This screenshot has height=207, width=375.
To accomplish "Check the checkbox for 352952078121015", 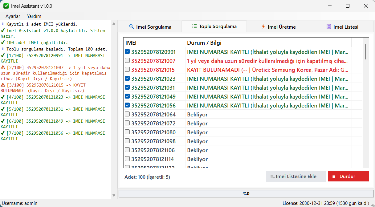I will pos(127,70).
